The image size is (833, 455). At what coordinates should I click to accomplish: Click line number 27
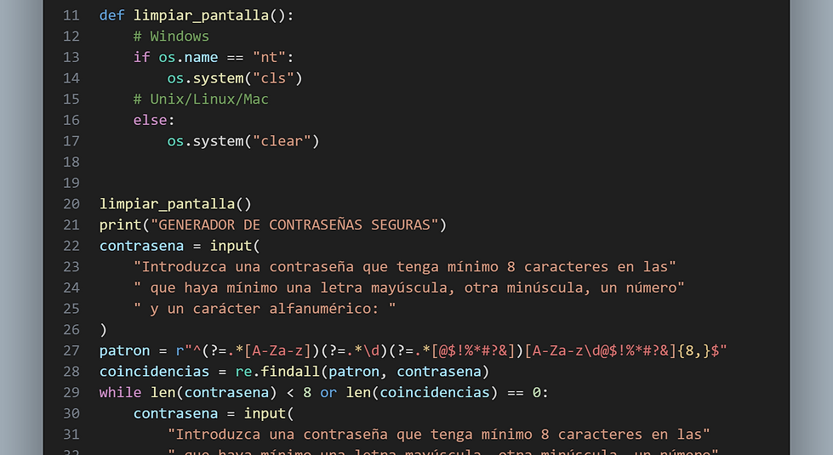tap(71, 351)
